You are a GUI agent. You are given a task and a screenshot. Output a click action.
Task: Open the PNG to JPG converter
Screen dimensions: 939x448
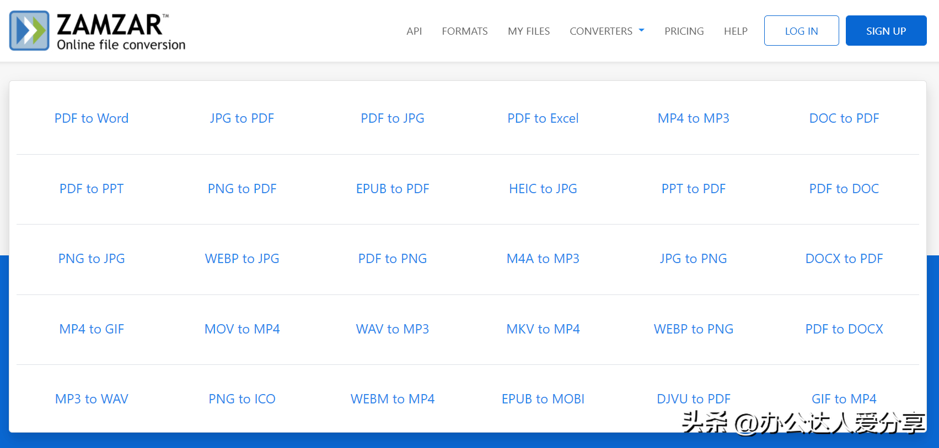92,259
